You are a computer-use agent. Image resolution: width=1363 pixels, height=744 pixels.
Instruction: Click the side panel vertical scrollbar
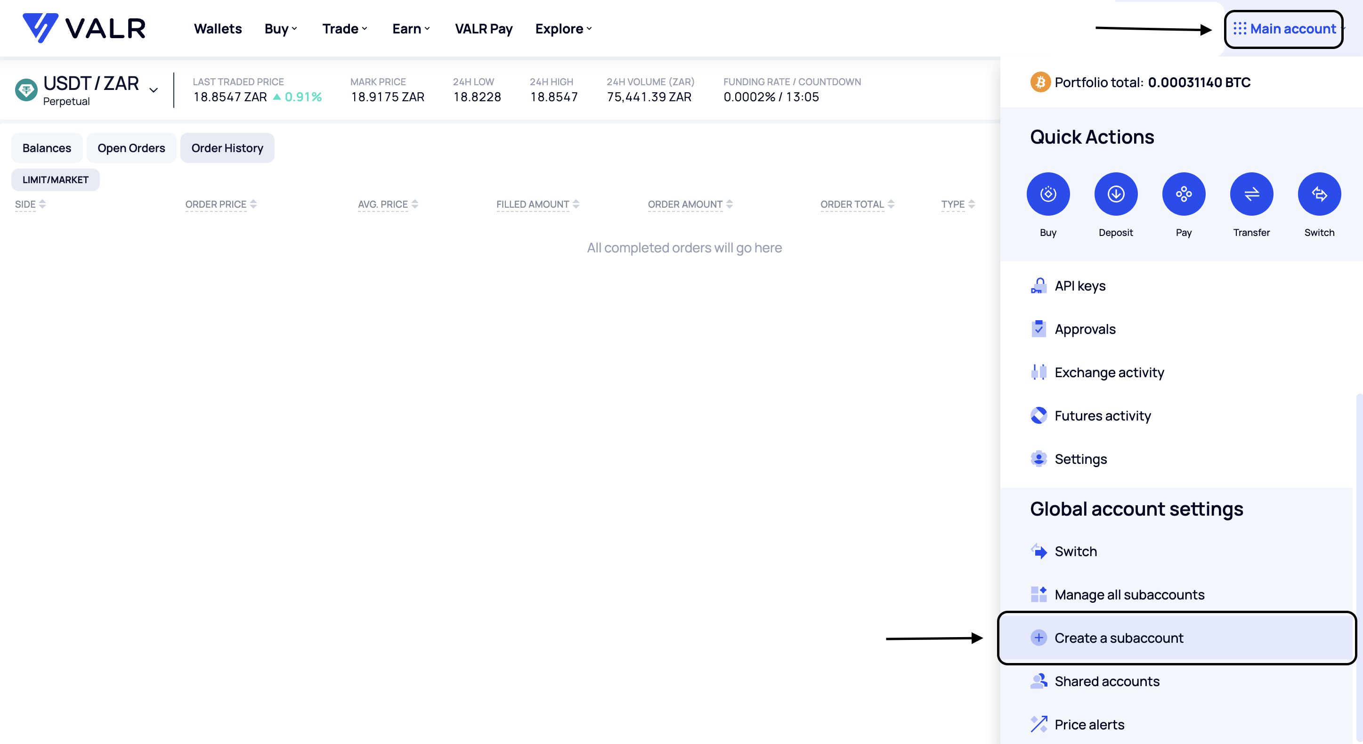pos(1359,567)
